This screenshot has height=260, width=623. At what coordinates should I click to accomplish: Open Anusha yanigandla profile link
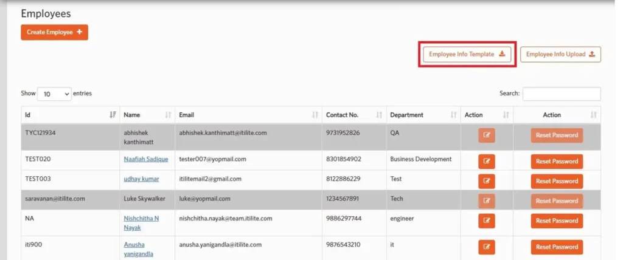(x=138, y=249)
